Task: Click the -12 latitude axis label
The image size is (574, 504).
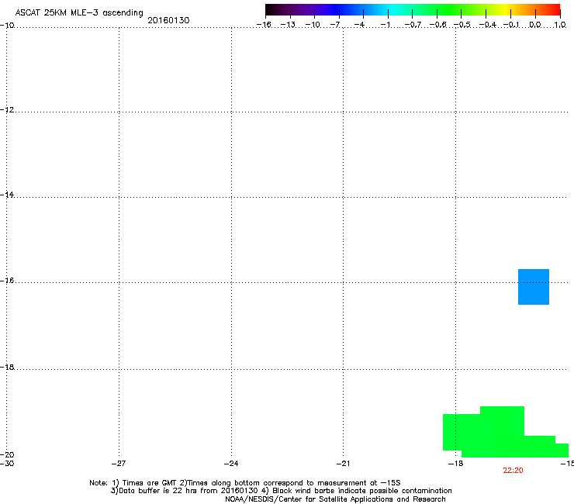Action: (x=7, y=110)
